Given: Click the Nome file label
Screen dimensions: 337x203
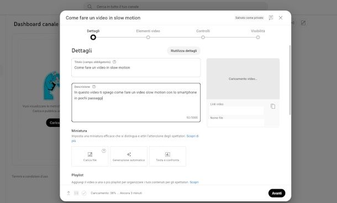Looking at the screenshot, I should pyautogui.click(x=217, y=118).
